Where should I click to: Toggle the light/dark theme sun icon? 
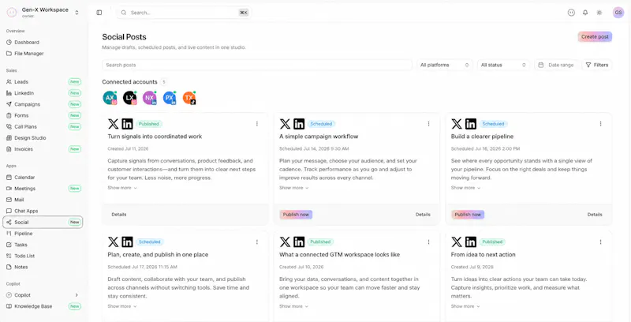(x=599, y=13)
